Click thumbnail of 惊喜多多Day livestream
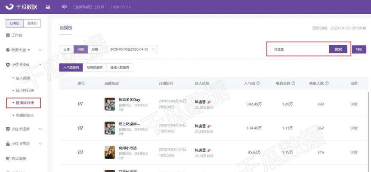The width and height of the screenshot is (371, 172). (110, 104)
